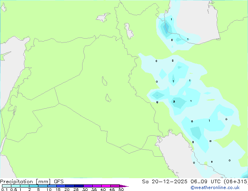
Task: Pick the 10–15 mm legend color swatch
Action: tap(52, 186)
